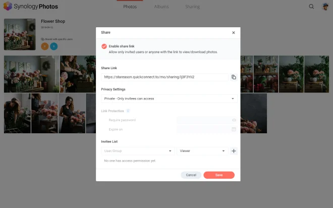Copy the share link to clipboard
The height and width of the screenshot is (208, 333).
234,77
